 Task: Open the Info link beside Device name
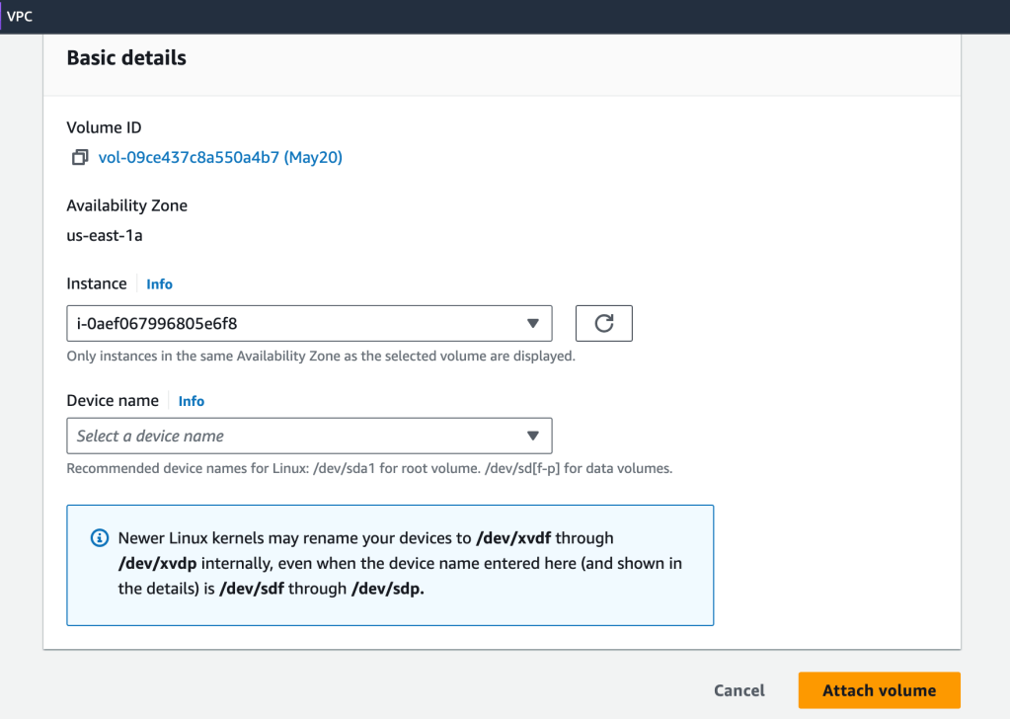(191, 401)
